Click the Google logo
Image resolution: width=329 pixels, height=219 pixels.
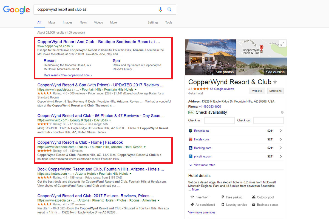pyautogui.click(x=16, y=10)
